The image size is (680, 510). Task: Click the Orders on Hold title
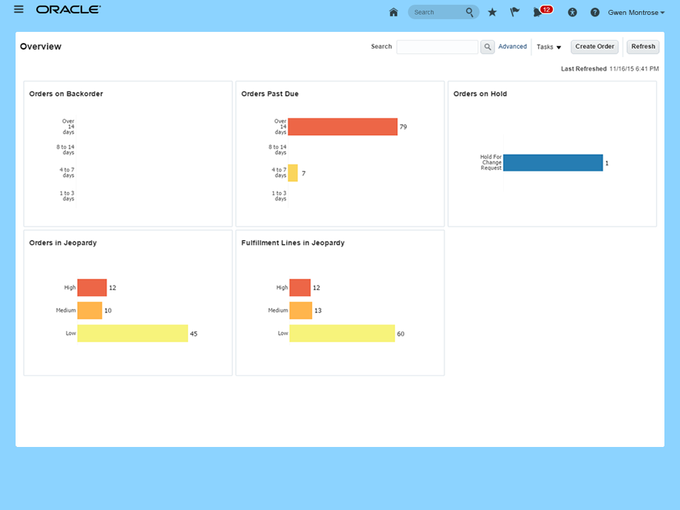pyautogui.click(x=480, y=93)
